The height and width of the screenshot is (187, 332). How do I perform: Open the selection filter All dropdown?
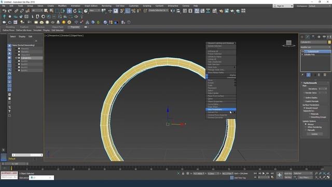coord(37,10)
